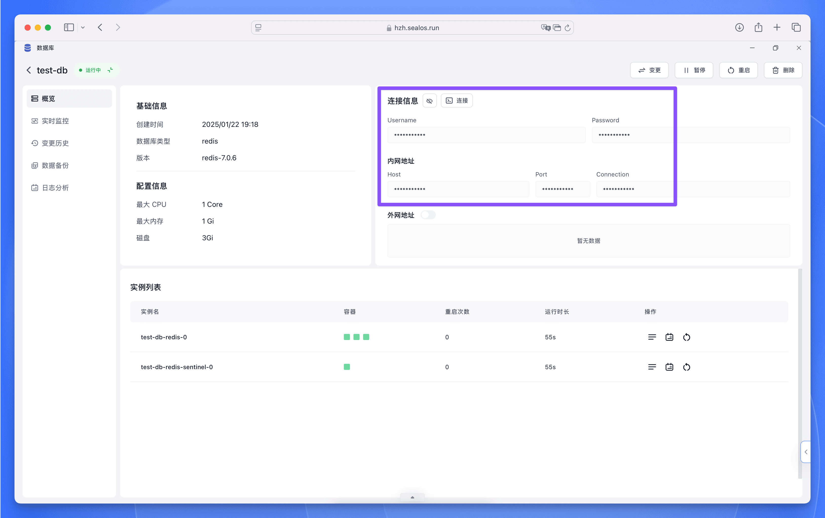Restart icon for test-db-redis-0
The height and width of the screenshot is (518, 825).
[x=686, y=337]
